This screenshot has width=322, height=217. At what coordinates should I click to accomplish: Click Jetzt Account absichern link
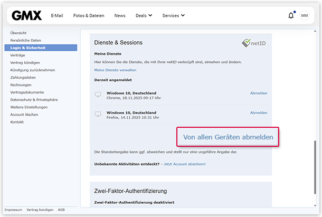click(185, 164)
